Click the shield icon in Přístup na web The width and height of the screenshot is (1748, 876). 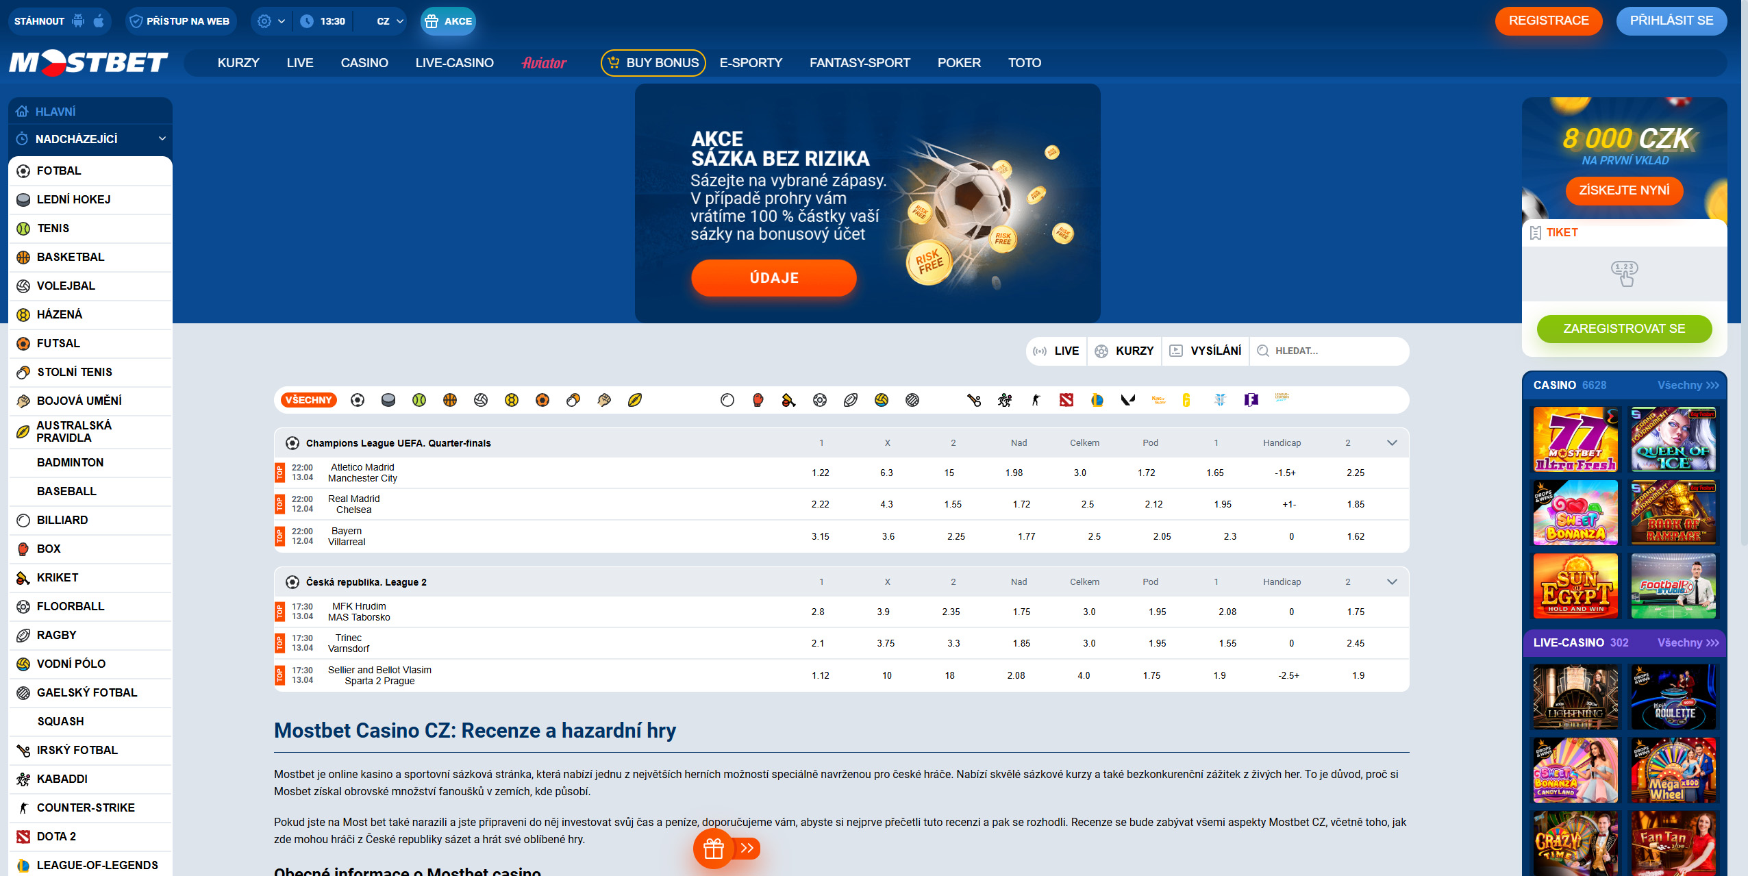click(136, 21)
